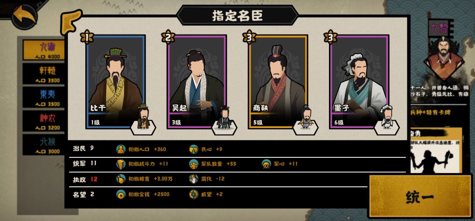The image size is (475, 221).
Task: Click the 初始金钱 coin icon
Action: [121, 194]
